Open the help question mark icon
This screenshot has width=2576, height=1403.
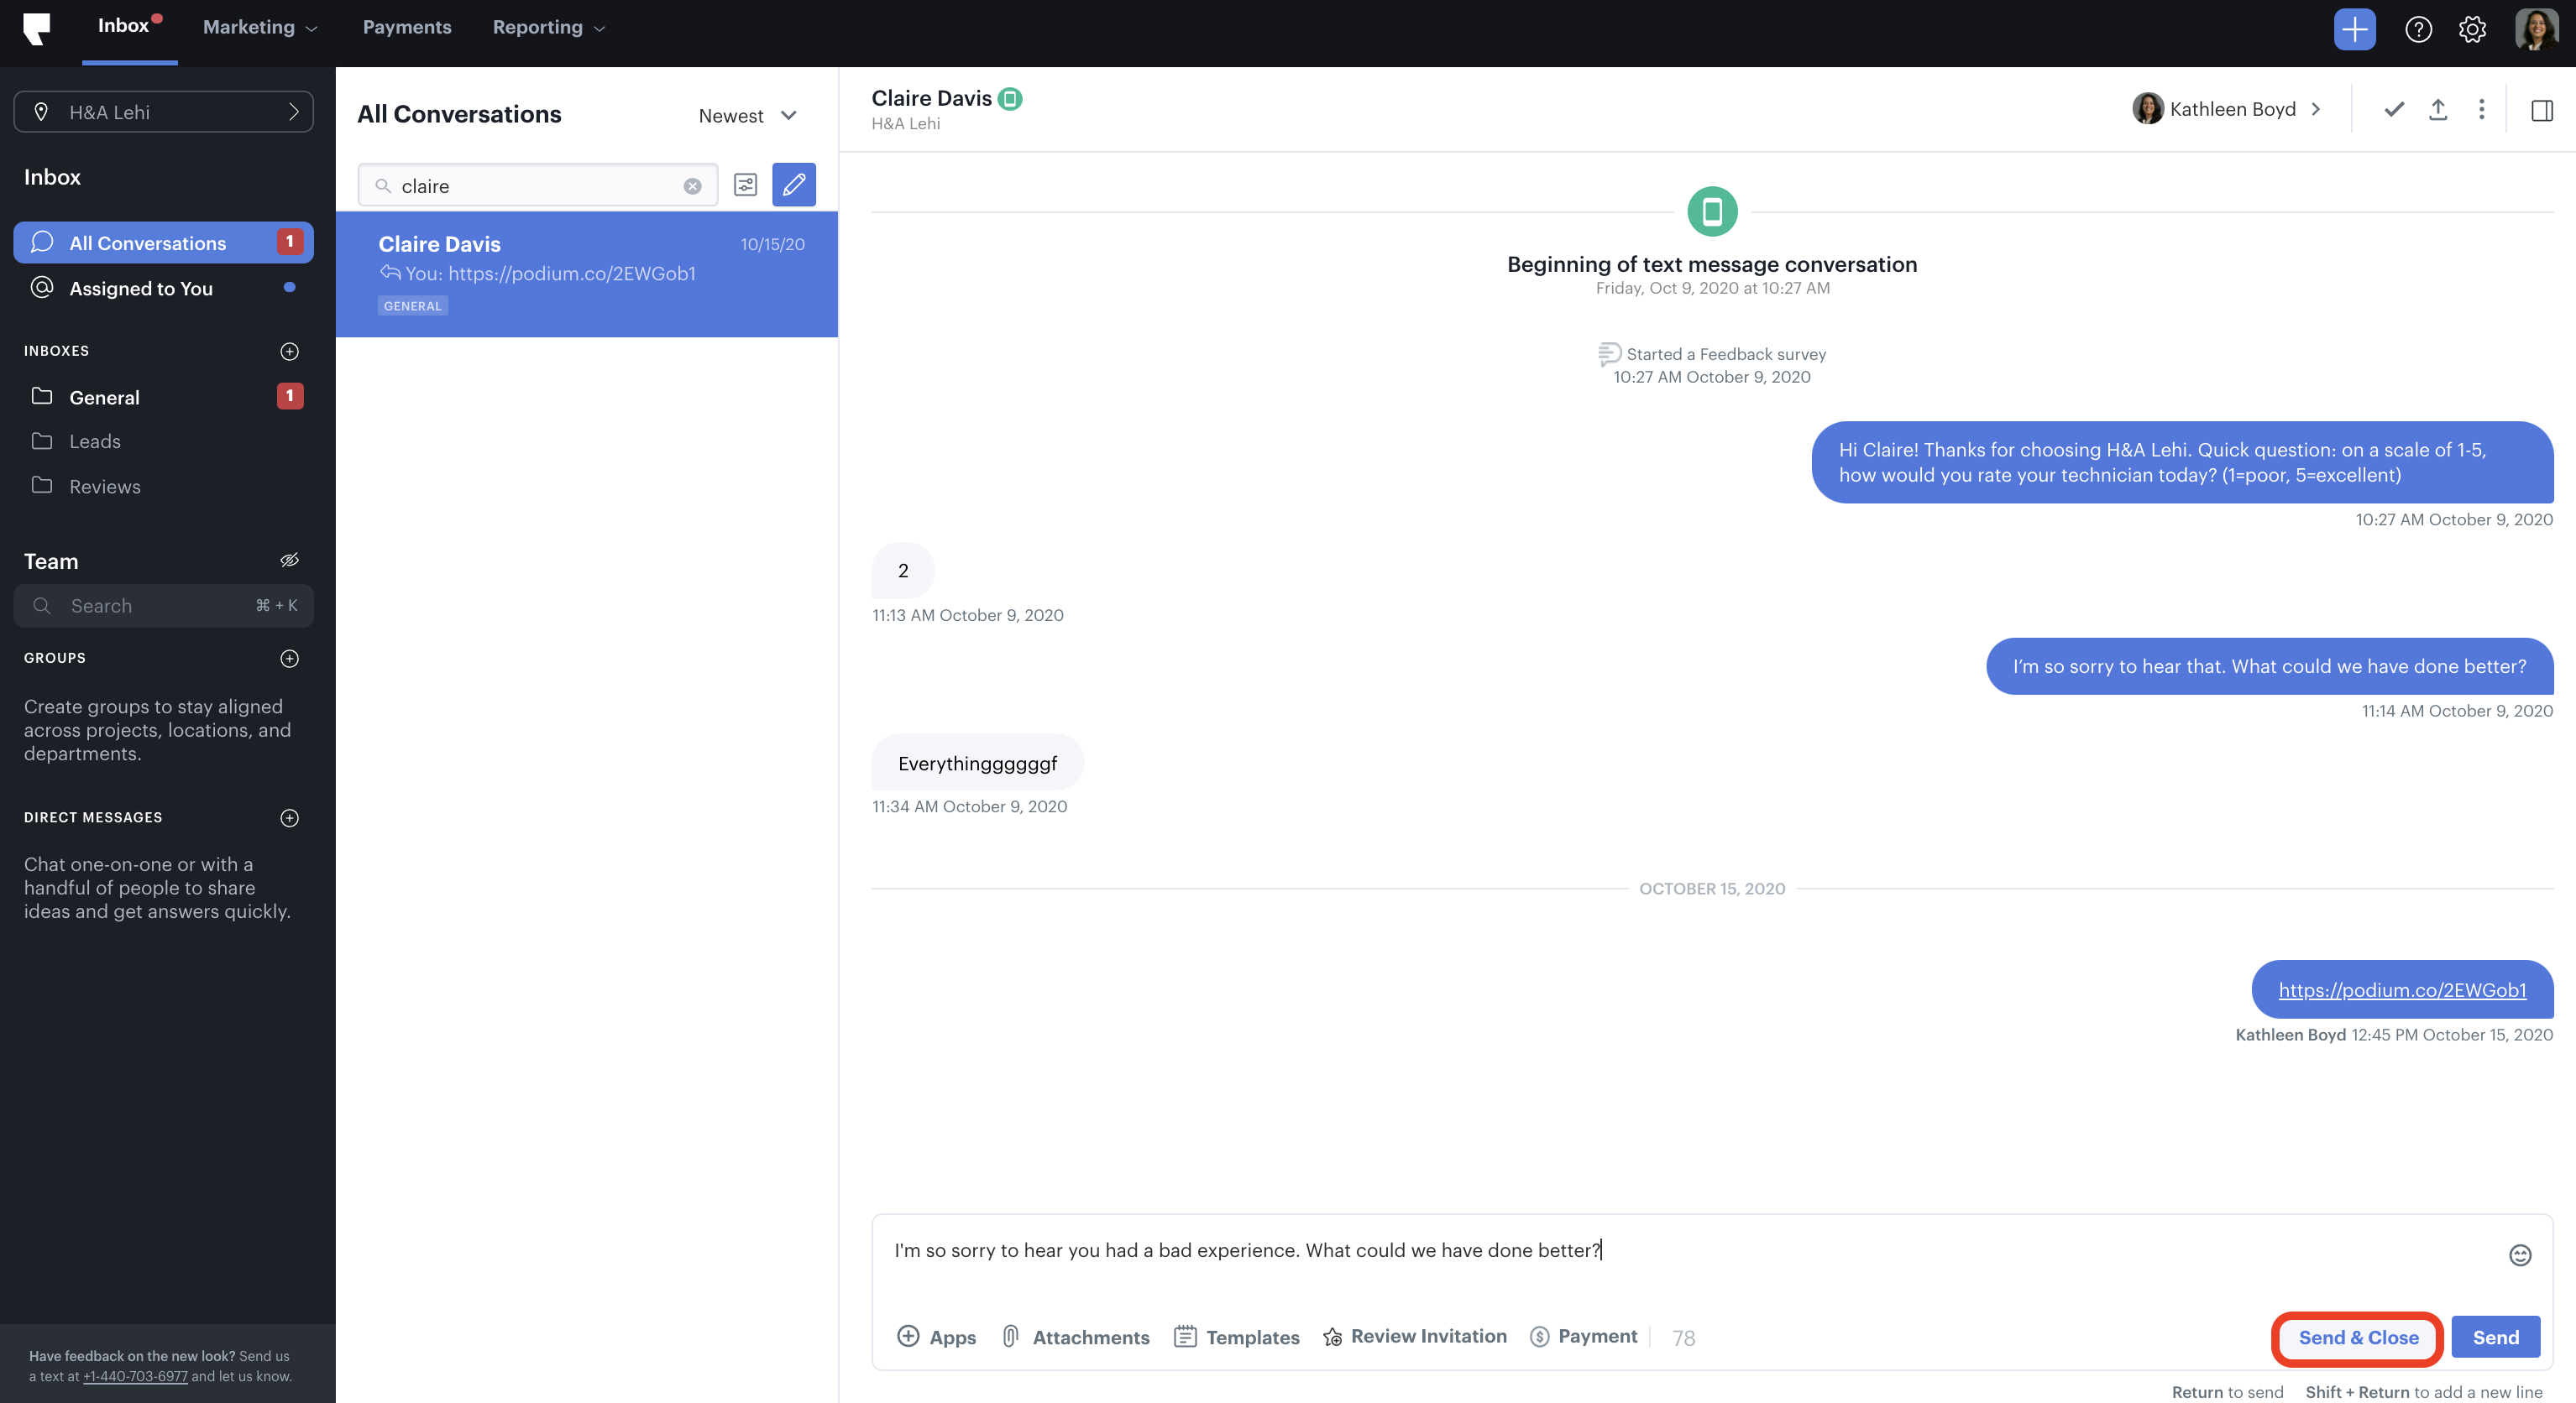point(2418,29)
